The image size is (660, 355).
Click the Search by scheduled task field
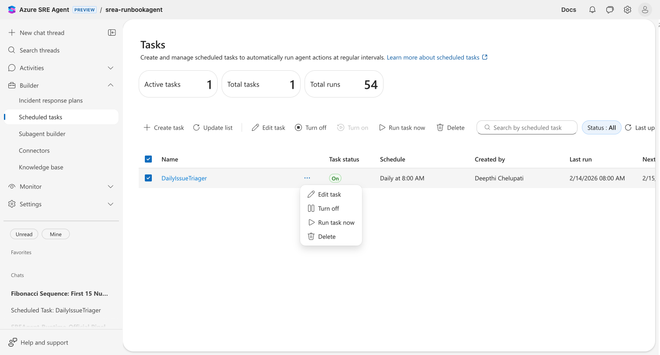coord(527,127)
